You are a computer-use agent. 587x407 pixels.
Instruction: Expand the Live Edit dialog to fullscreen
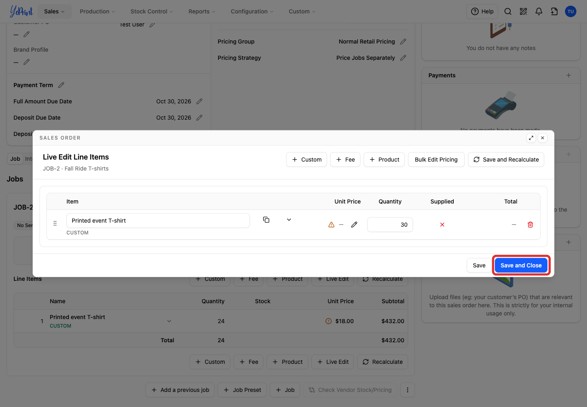coord(531,138)
